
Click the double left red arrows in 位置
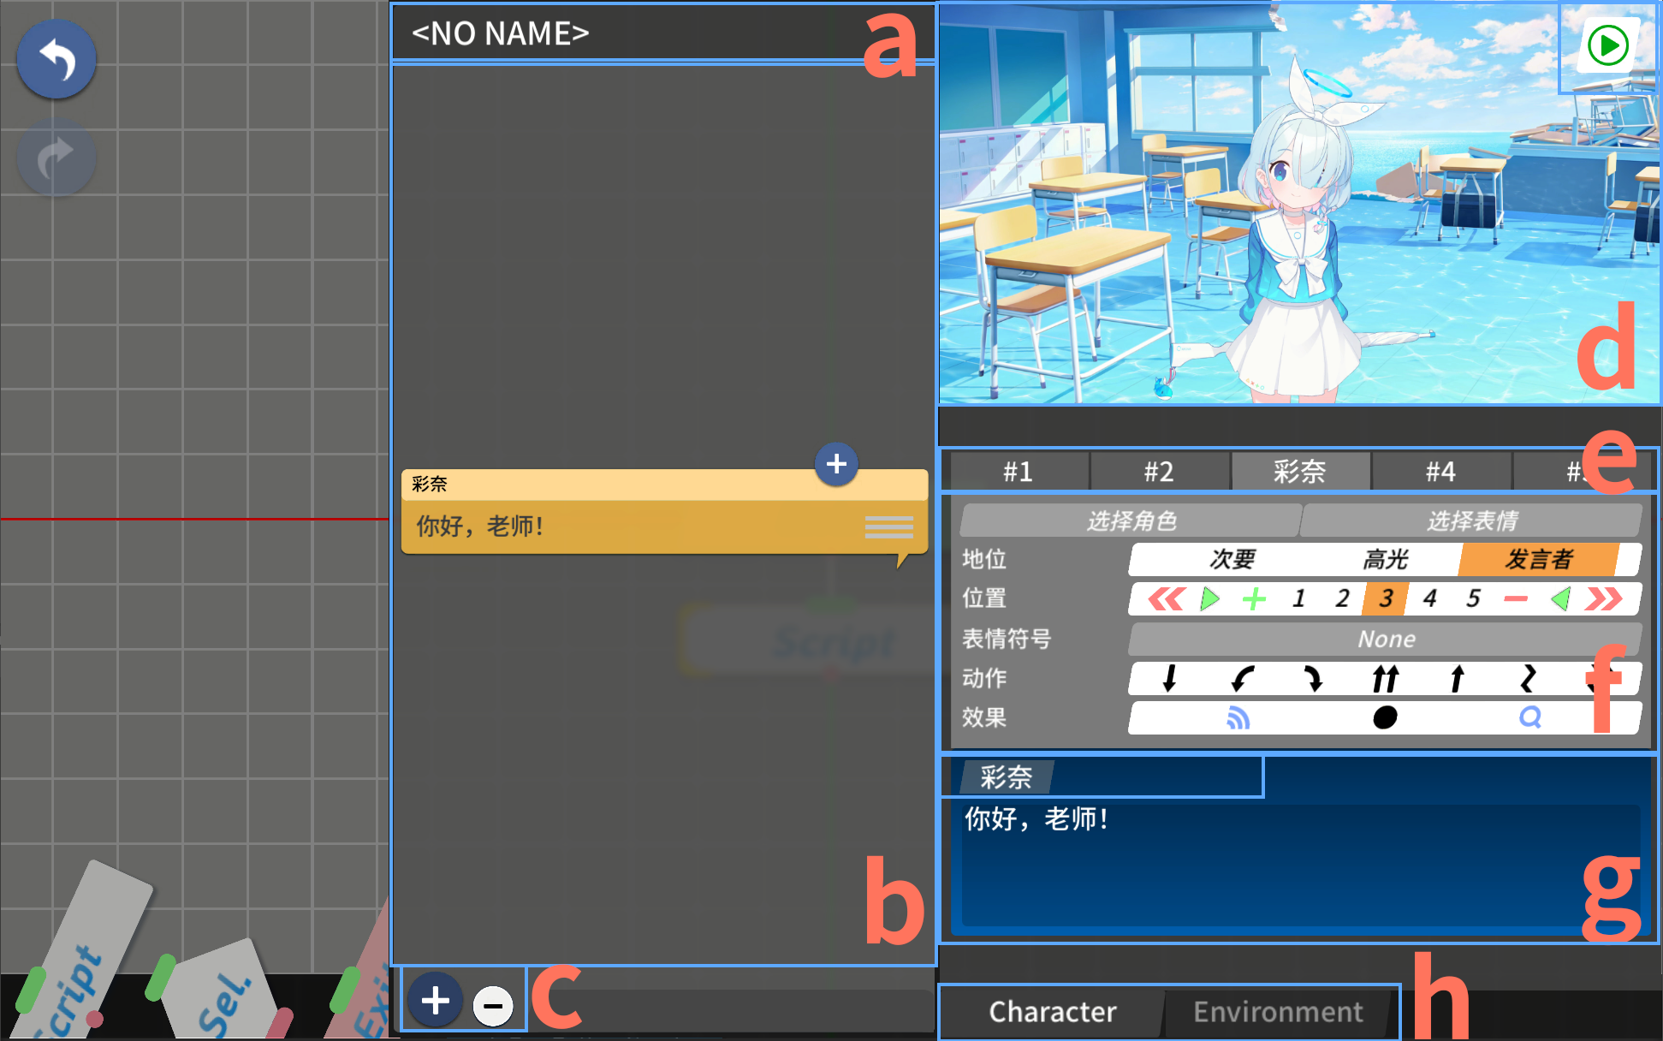click(x=1167, y=598)
